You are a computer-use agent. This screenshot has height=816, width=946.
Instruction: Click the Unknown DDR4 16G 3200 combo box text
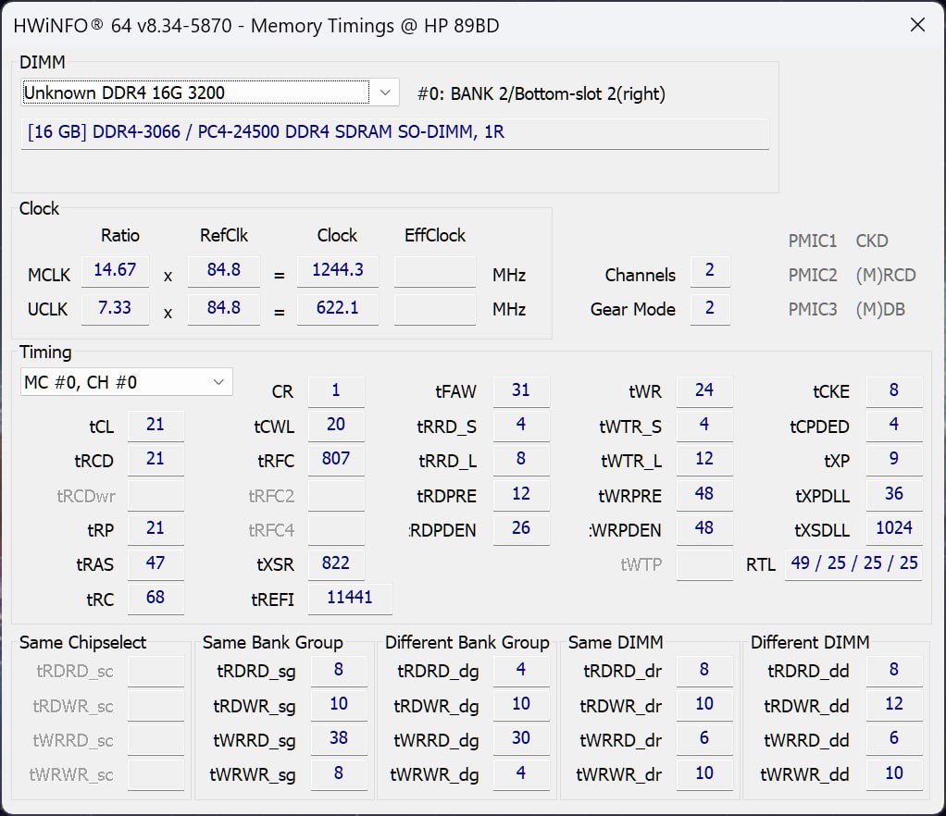tap(194, 93)
